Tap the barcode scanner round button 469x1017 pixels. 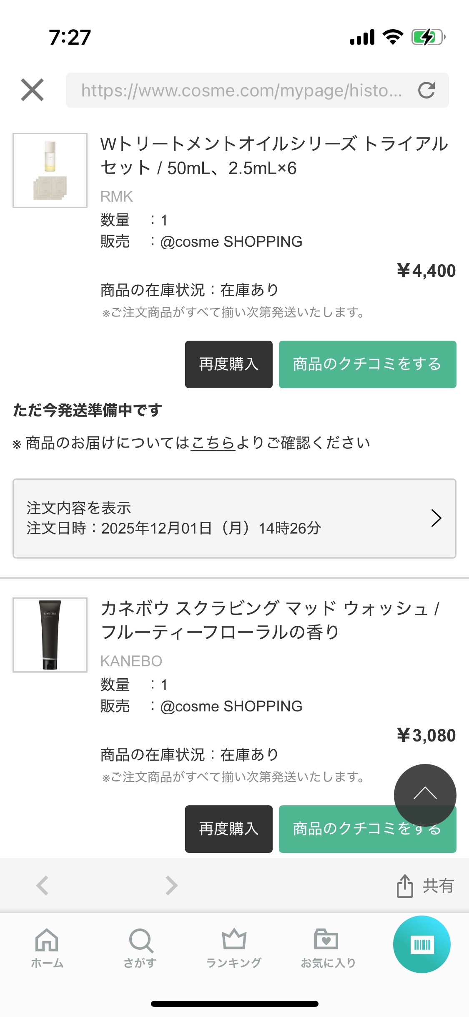pos(421,944)
